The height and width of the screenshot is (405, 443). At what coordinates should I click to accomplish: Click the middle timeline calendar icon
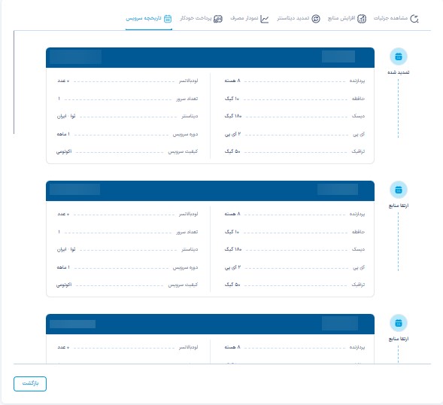[x=399, y=190]
